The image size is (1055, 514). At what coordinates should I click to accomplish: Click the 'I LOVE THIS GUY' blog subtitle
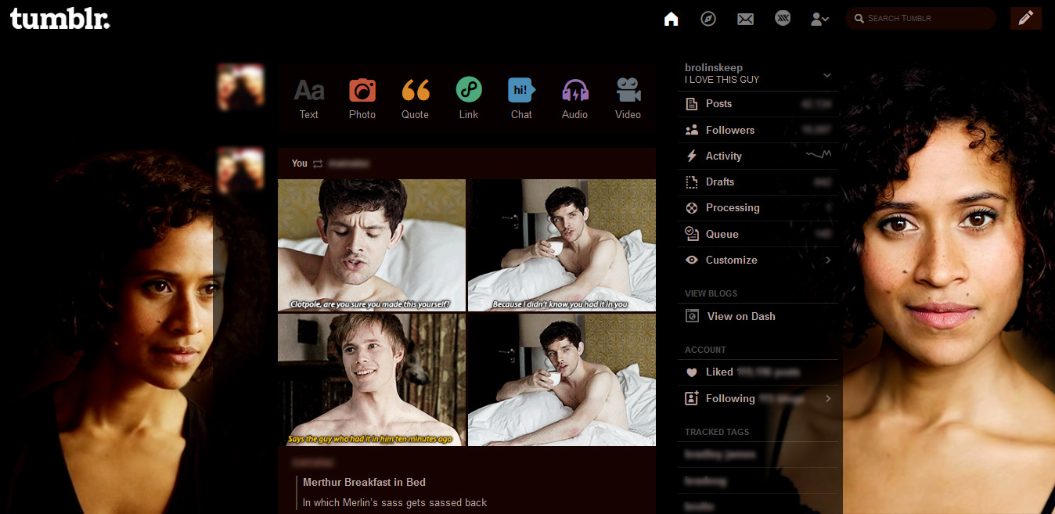coord(722,80)
